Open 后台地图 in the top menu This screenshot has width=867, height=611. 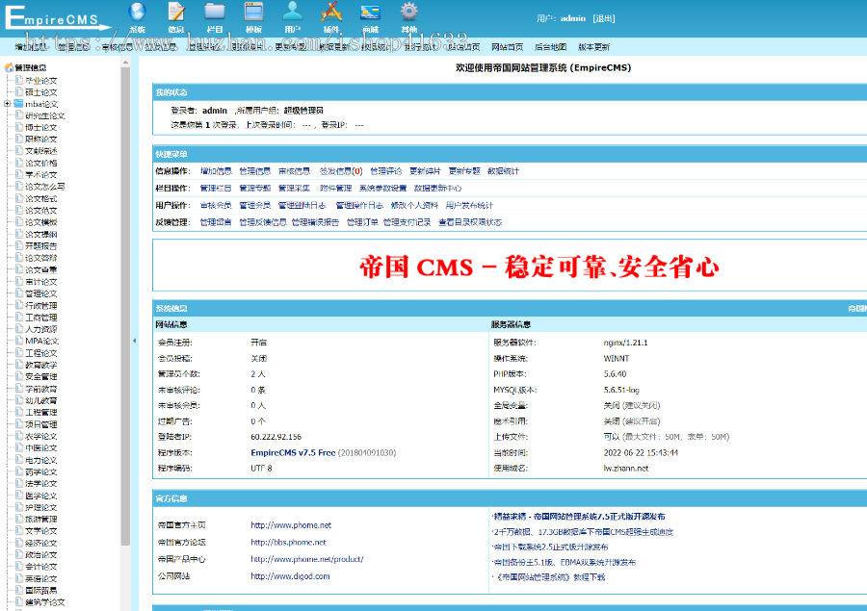click(550, 47)
